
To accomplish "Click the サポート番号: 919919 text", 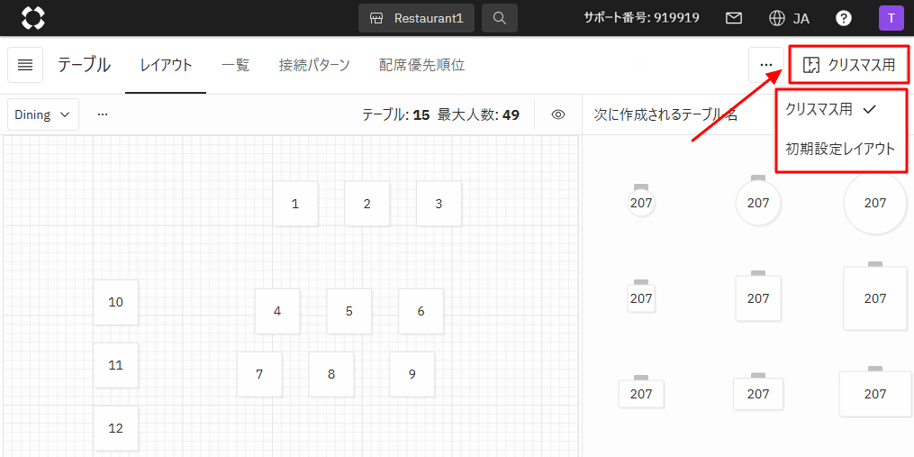I will (642, 18).
